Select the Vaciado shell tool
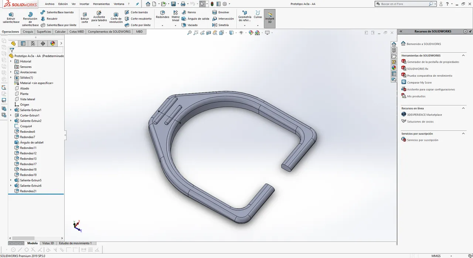Viewport: 473px width, 258px height. (x=190, y=25)
